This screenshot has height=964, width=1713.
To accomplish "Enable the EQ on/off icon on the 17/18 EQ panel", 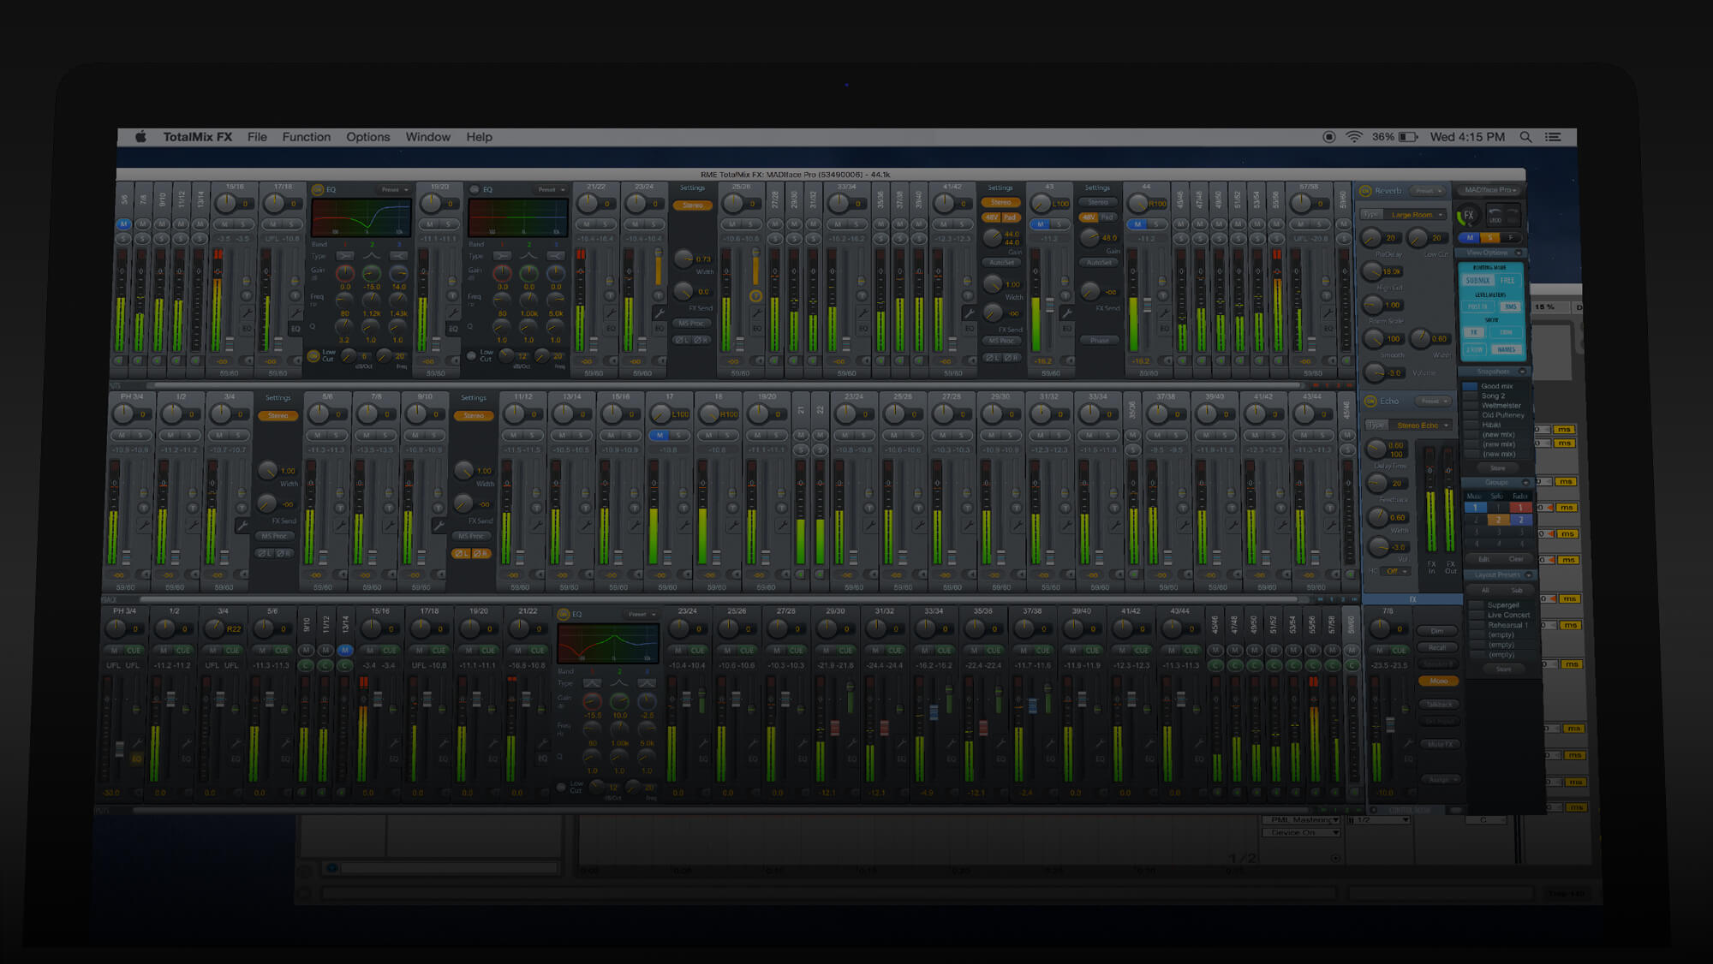I will [319, 190].
